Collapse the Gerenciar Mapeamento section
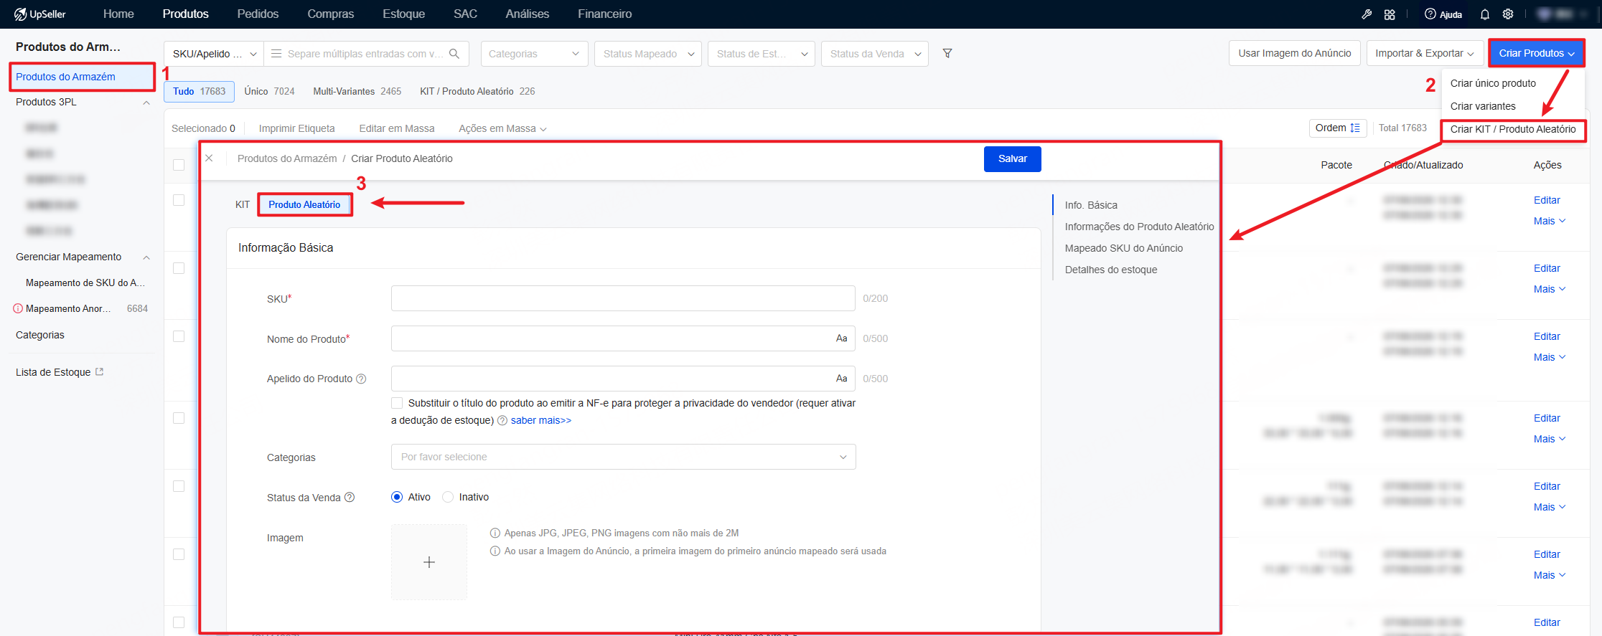The image size is (1602, 636). pyautogui.click(x=146, y=257)
